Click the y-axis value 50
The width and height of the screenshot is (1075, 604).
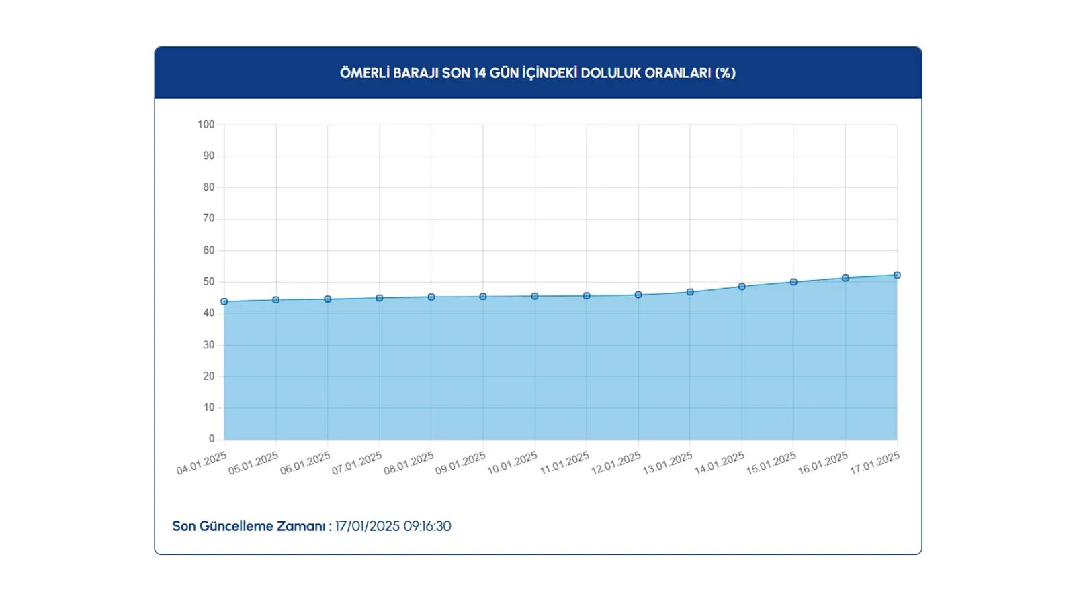209,282
